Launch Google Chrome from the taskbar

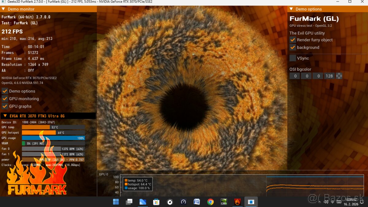point(210,202)
